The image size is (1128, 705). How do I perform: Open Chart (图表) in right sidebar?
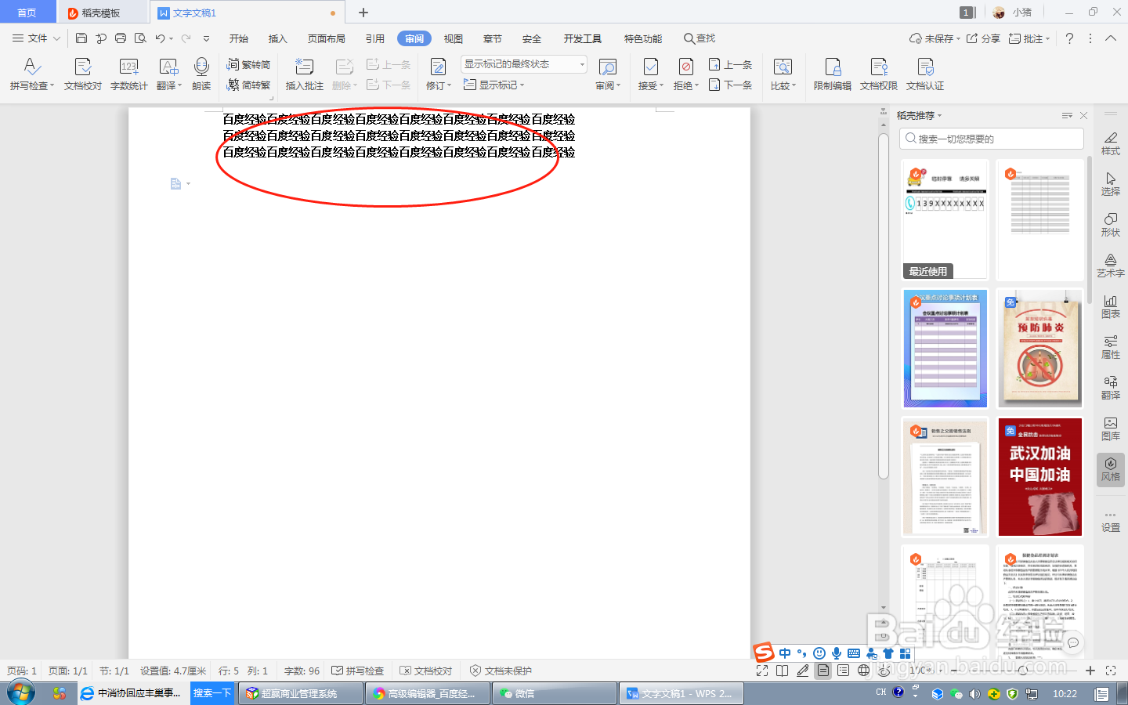1111,306
